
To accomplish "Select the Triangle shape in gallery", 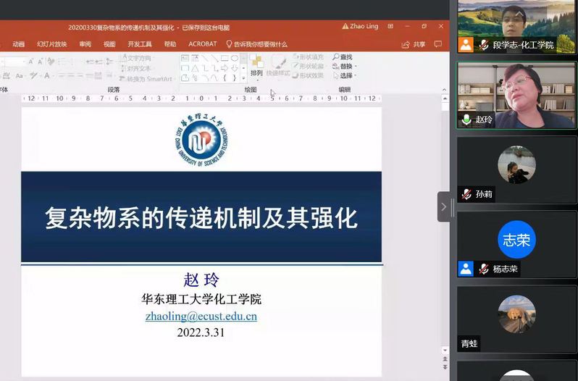I will coord(195,68).
